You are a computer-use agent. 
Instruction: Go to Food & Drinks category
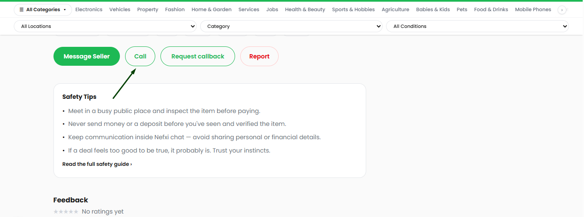point(491,9)
